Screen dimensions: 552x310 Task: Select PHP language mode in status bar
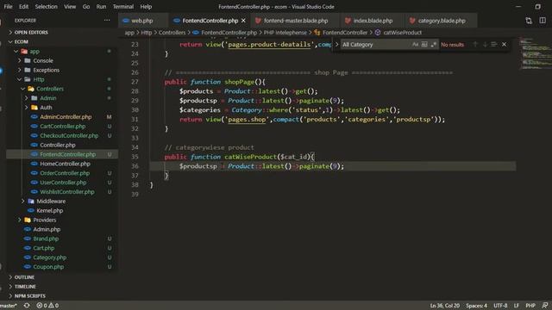coord(530,306)
